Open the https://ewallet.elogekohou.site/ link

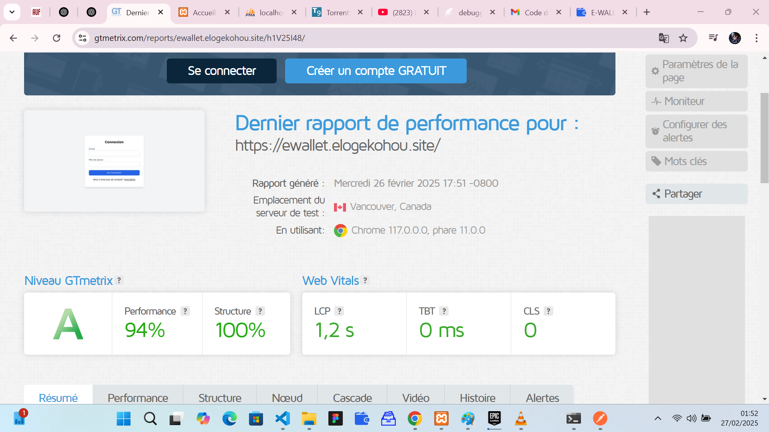point(338,145)
